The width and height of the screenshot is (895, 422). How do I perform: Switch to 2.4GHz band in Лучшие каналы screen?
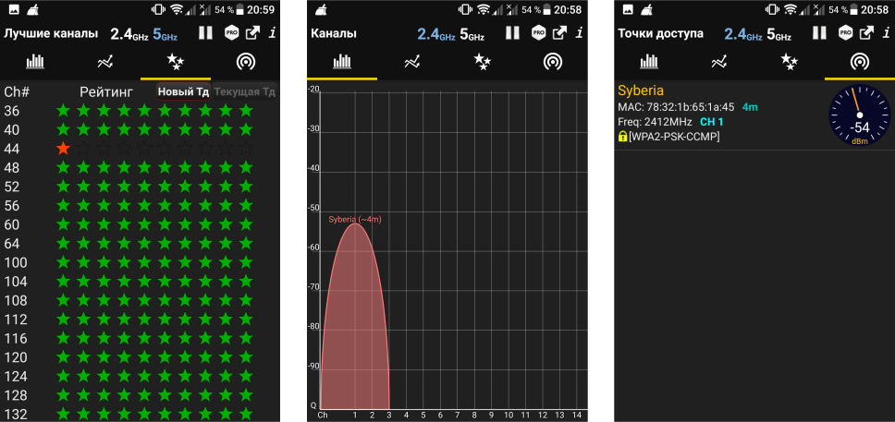pyautogui.click(x=129, y=34)
